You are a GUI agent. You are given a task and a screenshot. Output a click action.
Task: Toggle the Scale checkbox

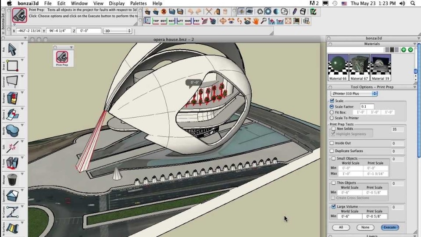click(332, 101)
